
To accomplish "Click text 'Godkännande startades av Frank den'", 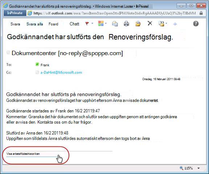I will pyautogui.click(x=40, y=111).
